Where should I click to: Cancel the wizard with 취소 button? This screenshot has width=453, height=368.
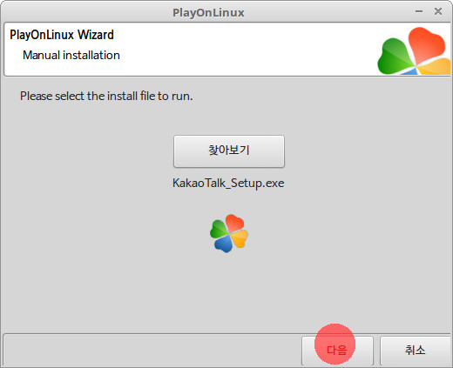click(416, 351)
